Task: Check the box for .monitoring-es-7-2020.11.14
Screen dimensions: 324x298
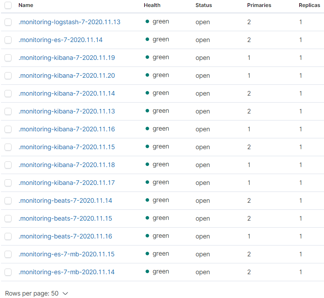Action: click(x=8, y=40)
